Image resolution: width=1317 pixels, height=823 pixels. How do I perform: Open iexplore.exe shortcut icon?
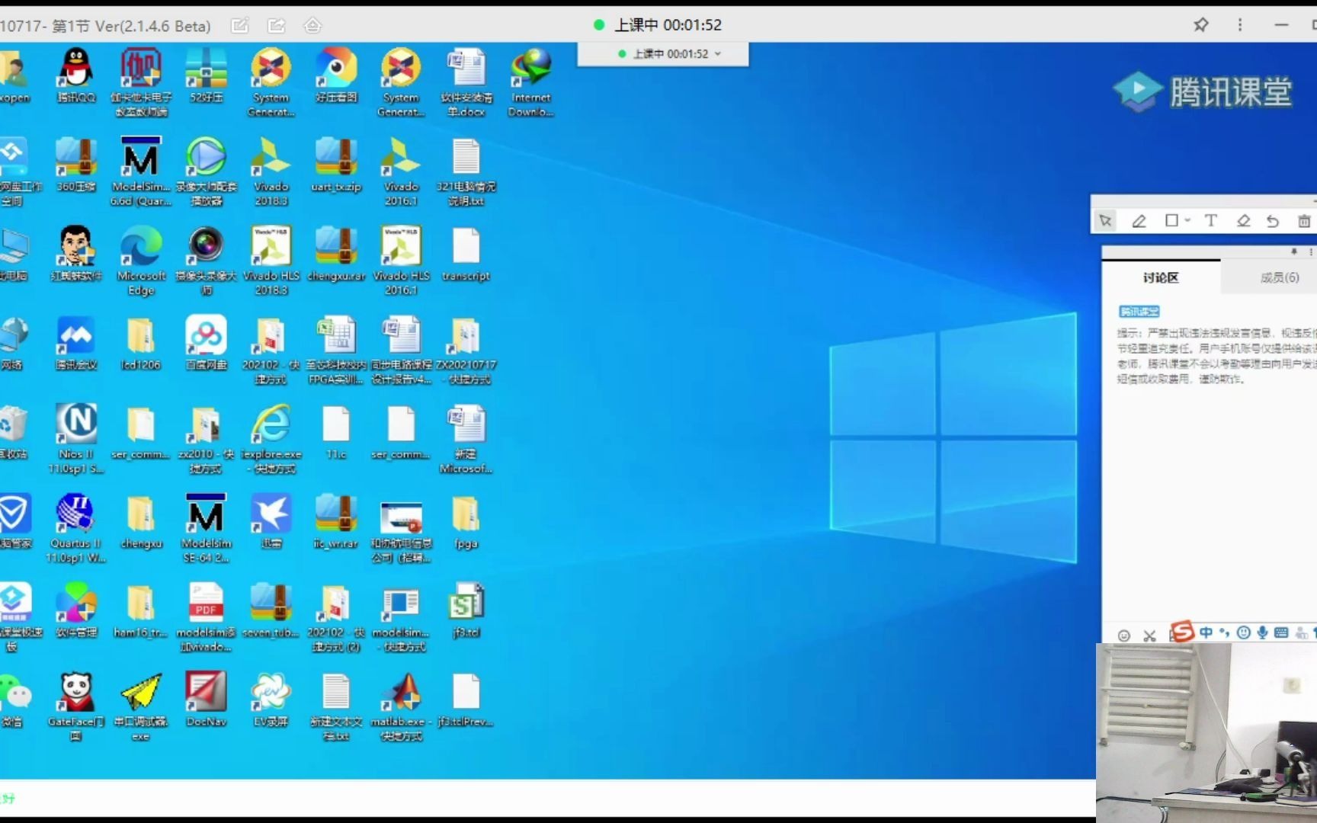[271, 439]
